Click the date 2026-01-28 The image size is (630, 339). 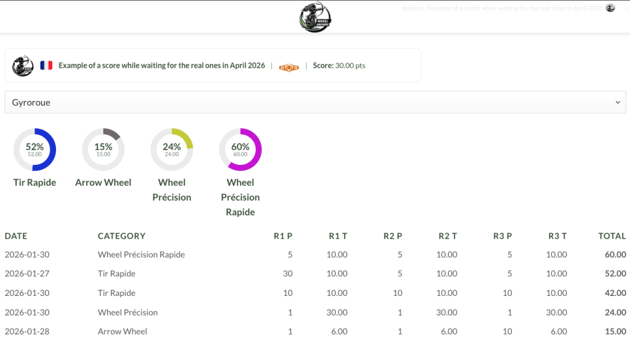coord(27,332)
